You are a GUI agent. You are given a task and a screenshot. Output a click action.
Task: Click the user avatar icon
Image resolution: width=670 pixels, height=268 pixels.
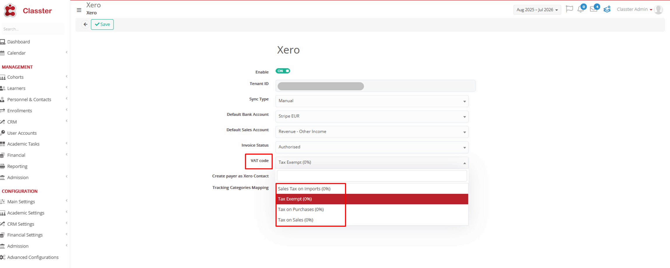658,10
